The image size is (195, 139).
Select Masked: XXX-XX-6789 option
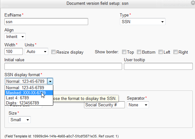pyautogui.click(x=29, y=93)
